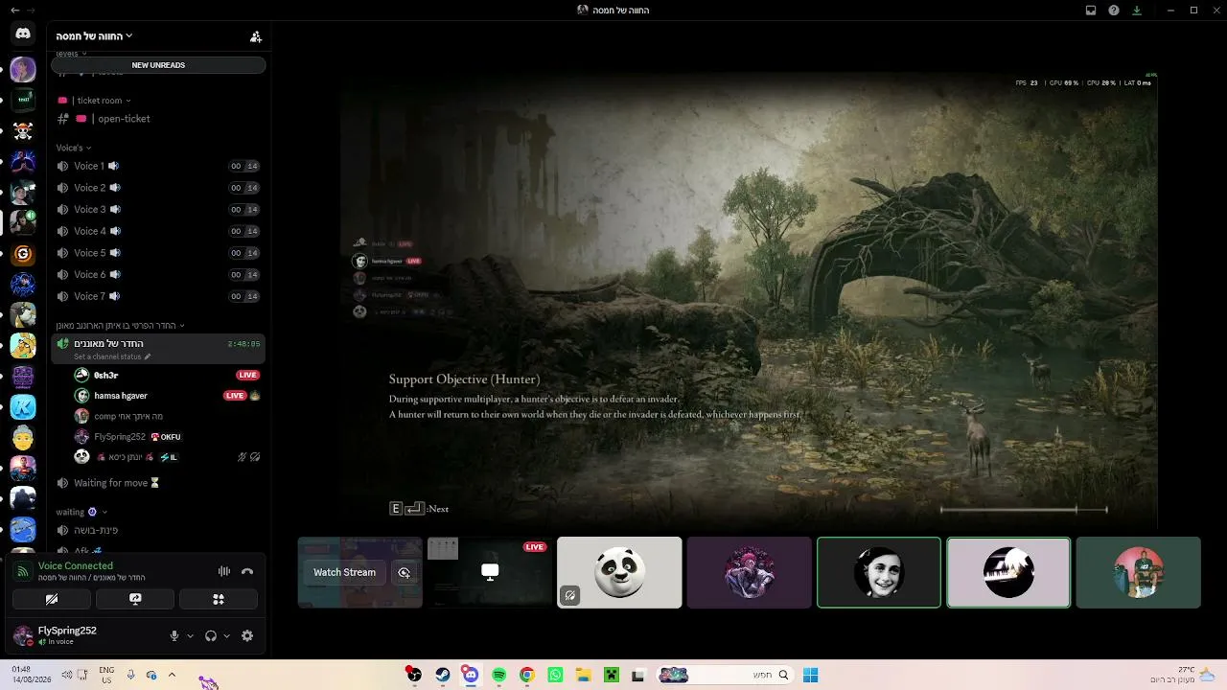Join the Voice 3 channel
1227x690 pixels.
click(158, 209)
